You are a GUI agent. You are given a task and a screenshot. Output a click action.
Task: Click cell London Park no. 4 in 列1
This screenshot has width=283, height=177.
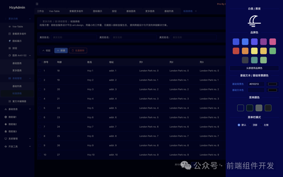[149, 108]
